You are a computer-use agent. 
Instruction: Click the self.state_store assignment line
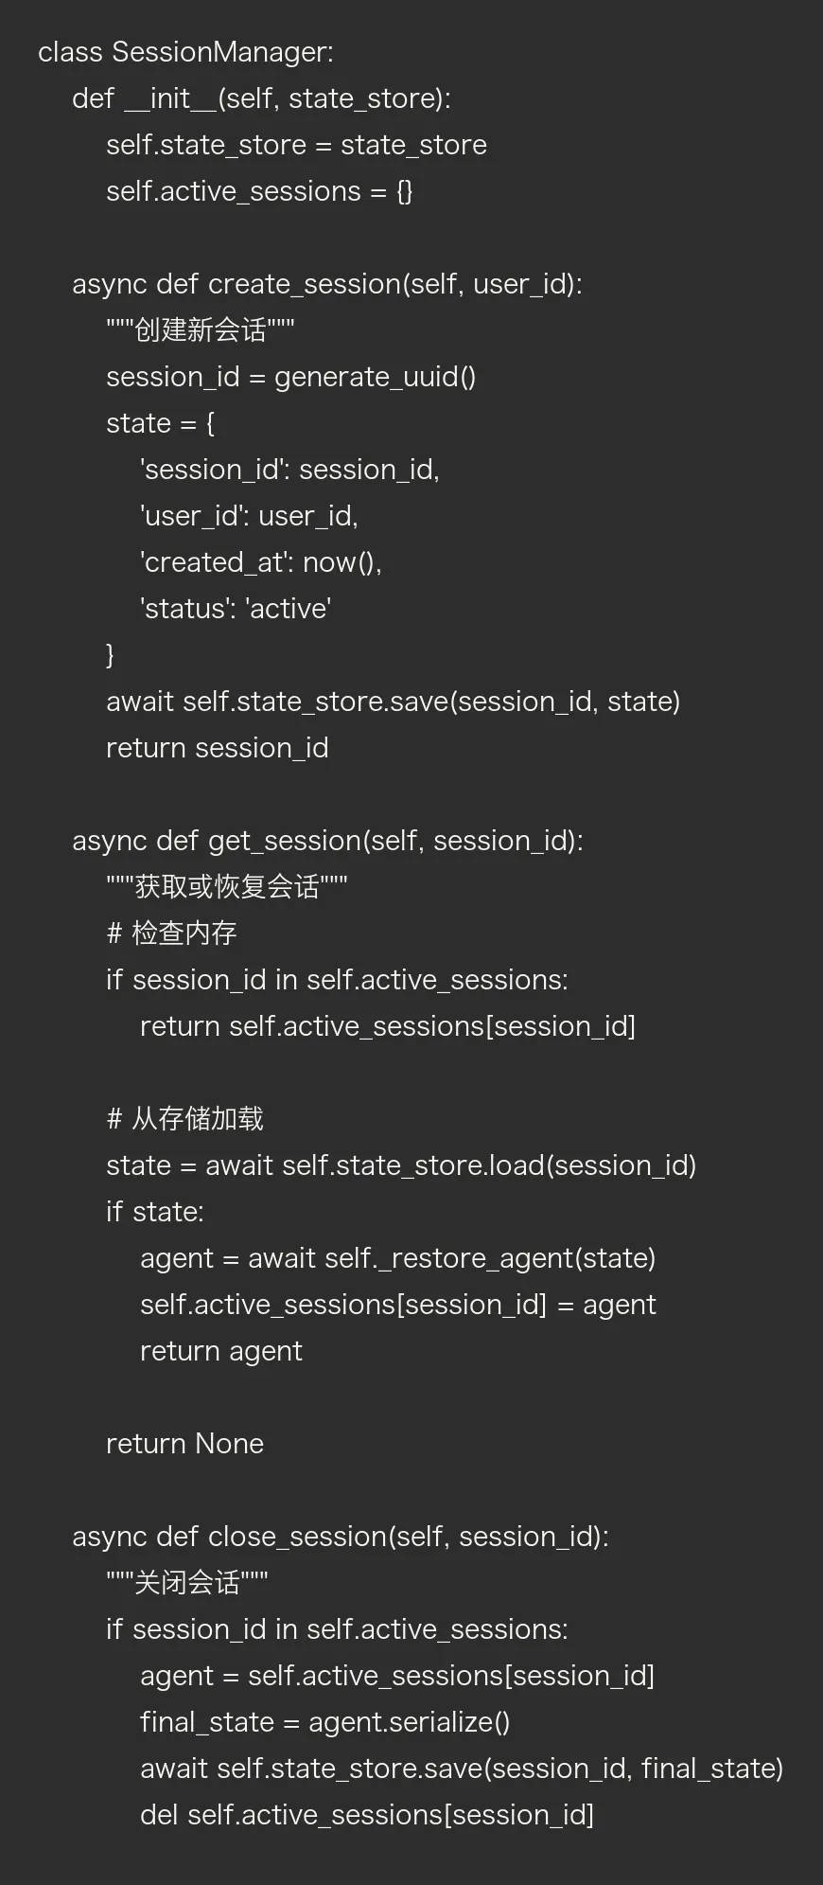tap(296, 145)
